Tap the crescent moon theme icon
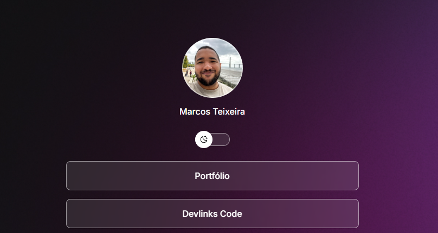The width and height of the screenshot is (438, 233). (203, 140)
